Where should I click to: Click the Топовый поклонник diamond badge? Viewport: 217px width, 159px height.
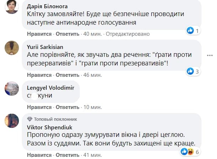coord(30,119)
